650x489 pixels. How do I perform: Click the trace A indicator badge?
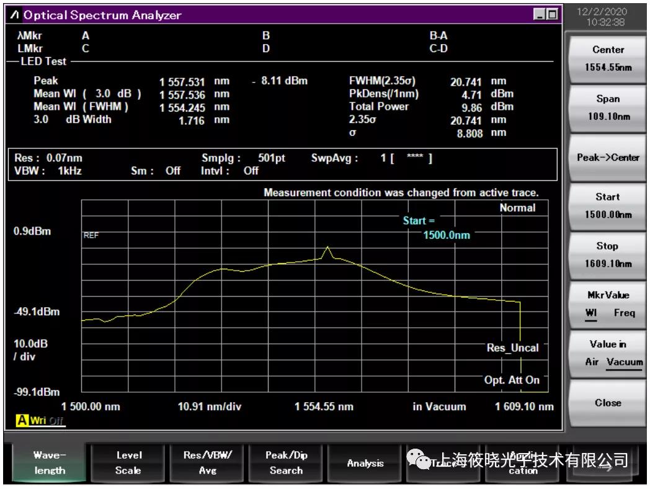point(22,421)
